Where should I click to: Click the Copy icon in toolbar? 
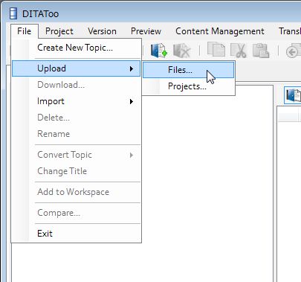[216, 49]
